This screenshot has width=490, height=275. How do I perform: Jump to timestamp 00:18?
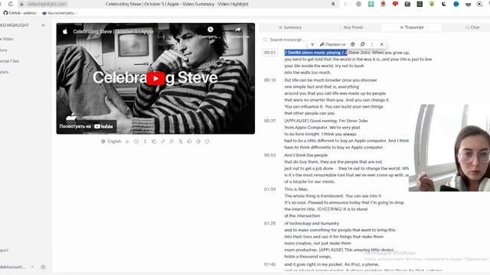click(269, 80)
